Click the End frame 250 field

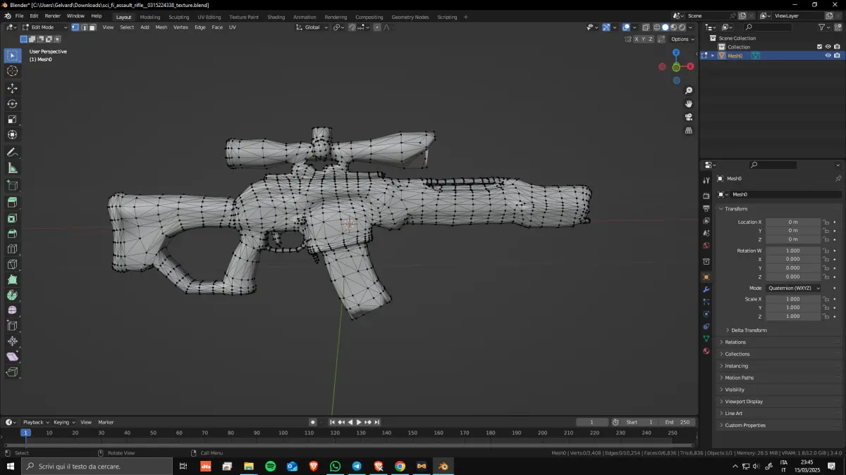click(x=678, y=422)
